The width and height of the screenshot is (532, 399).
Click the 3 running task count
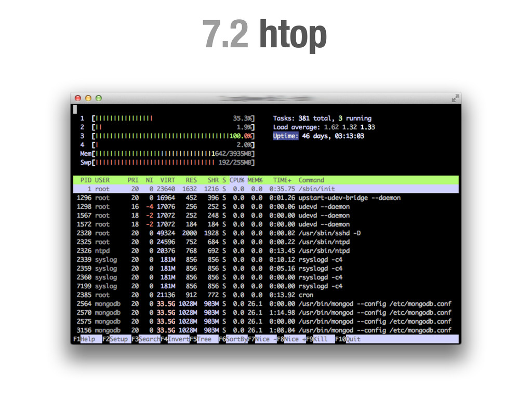355,118
